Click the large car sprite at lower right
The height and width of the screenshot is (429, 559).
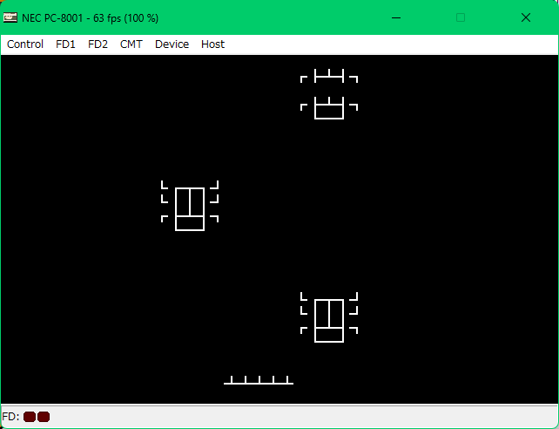(x=329, y=319)
